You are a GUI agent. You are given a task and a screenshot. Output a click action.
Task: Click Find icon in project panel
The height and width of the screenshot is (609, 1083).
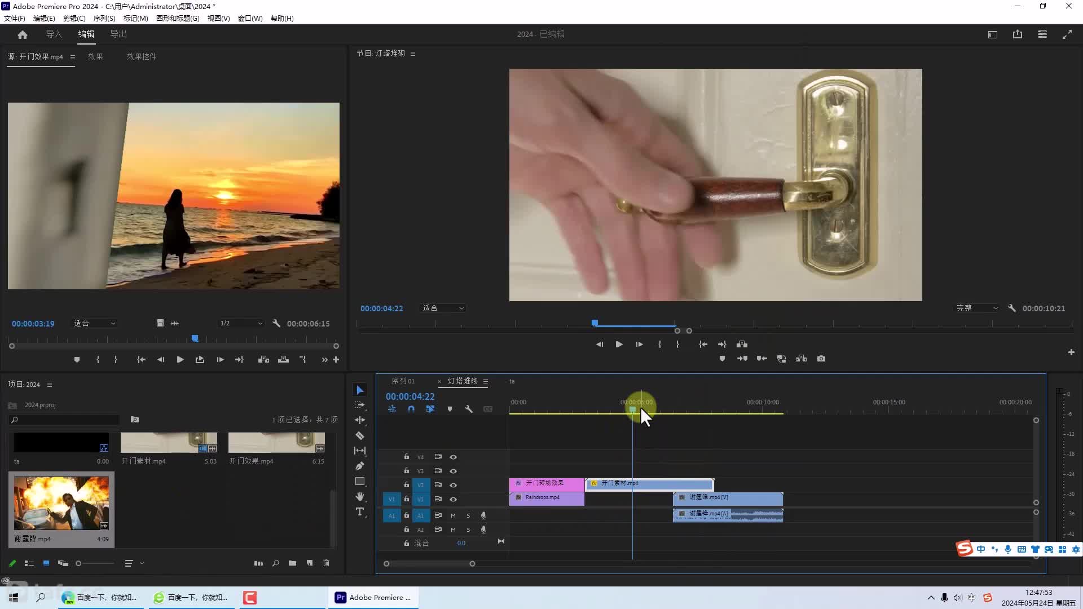coord(276,563)
